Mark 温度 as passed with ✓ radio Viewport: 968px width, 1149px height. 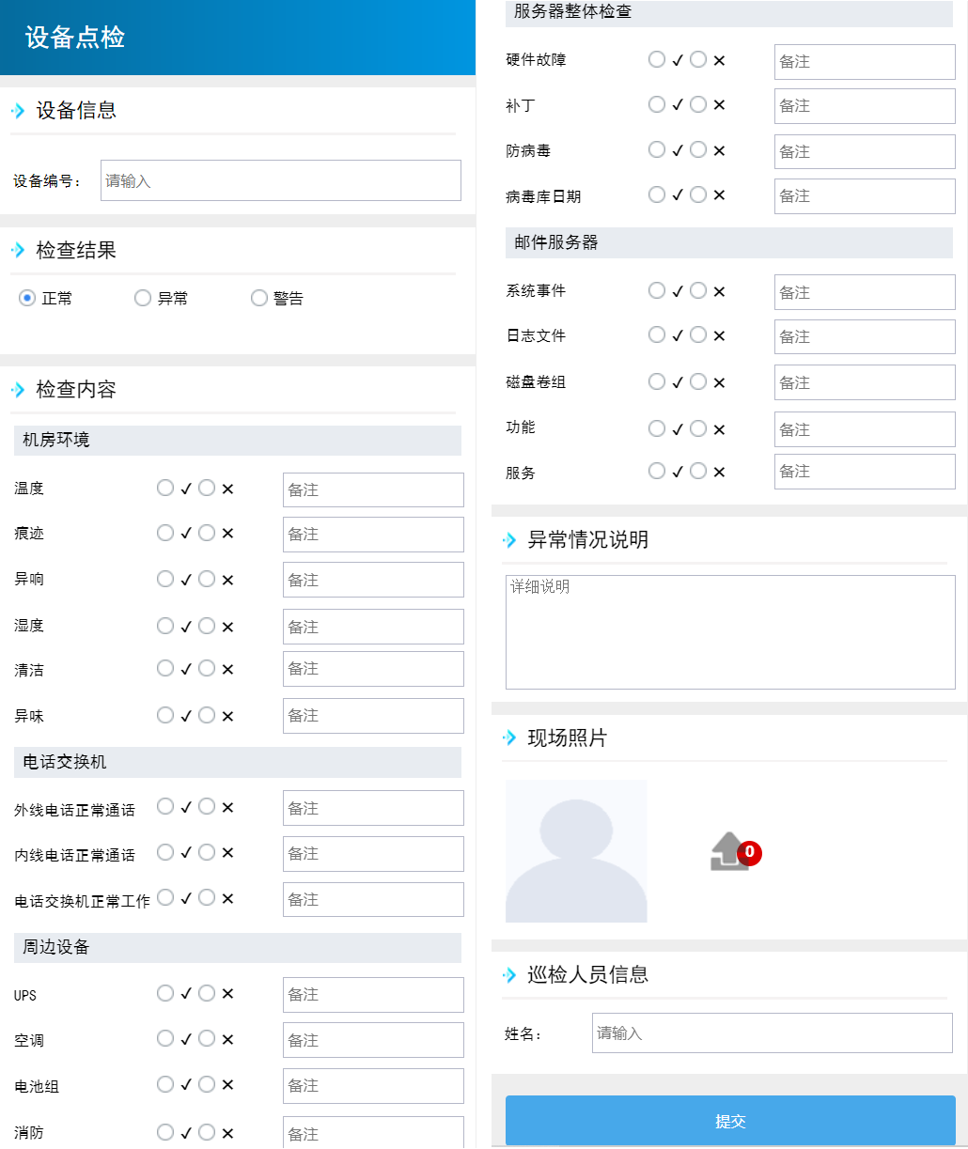(165, 488)
